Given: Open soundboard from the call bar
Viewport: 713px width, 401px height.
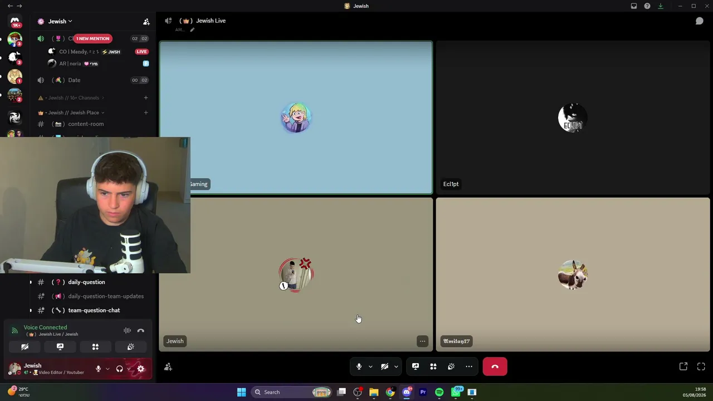Looking at the screenshot, I should pyautogui.click(x=451, y=366).
